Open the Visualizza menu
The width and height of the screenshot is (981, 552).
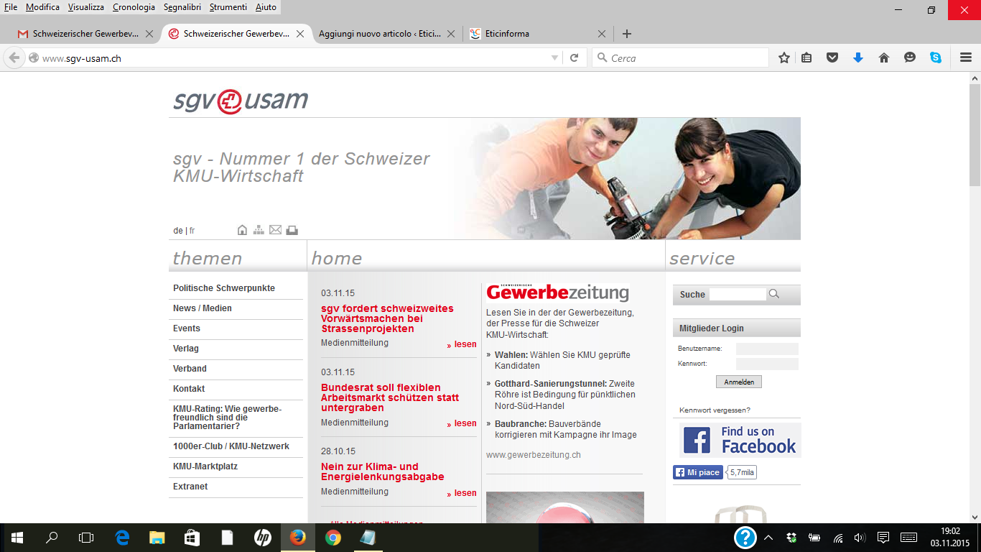[x=86, y=7]
